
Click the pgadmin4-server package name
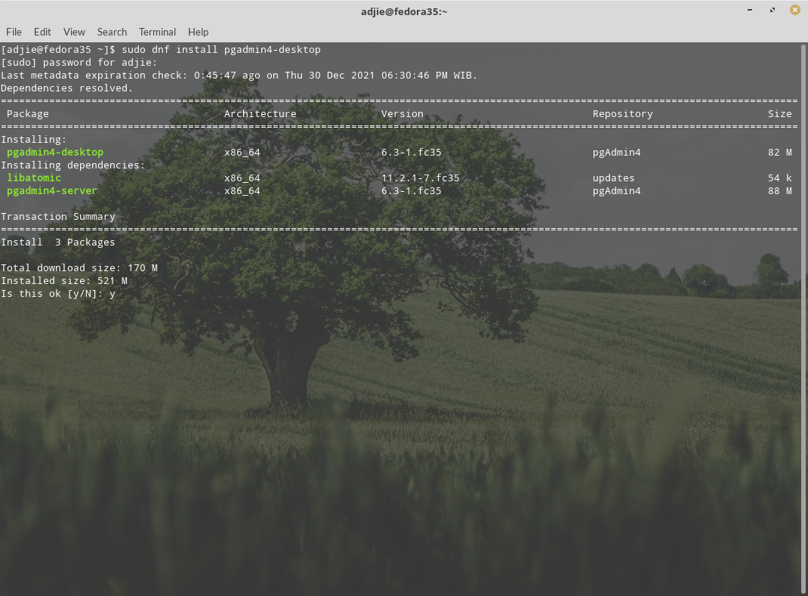pos(52,191)
